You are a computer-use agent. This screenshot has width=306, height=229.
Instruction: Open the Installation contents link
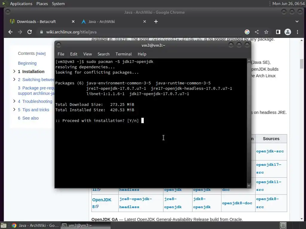tap(31, 72)
